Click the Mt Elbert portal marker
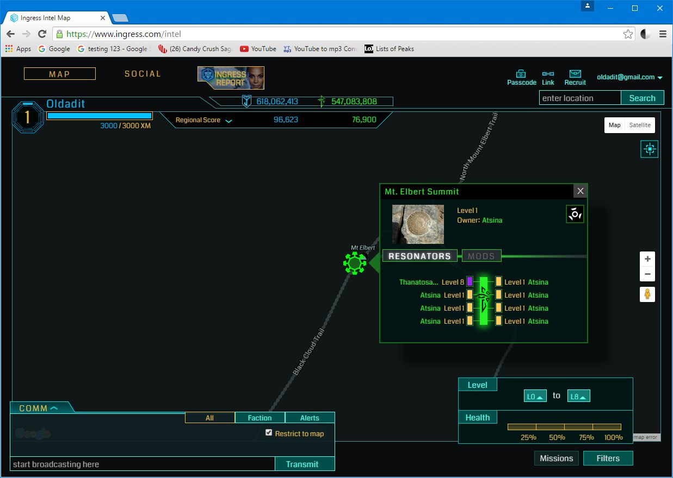 (x=355, y=263)
